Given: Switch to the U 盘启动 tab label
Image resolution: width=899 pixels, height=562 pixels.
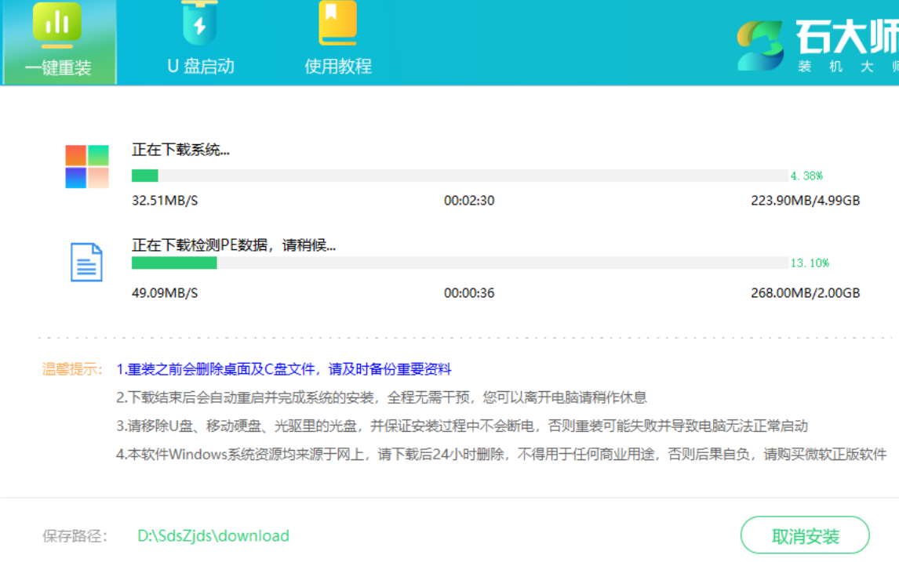Looking at the screenshot, I should (x=201, y=67).
